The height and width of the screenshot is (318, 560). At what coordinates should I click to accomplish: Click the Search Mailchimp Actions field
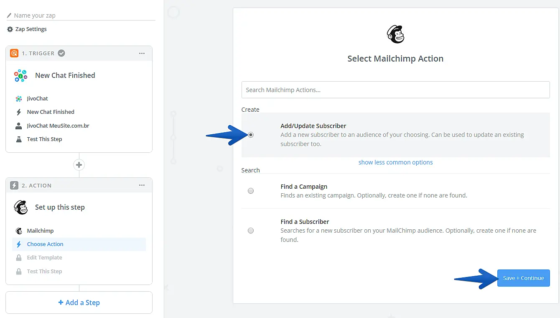point(395,90)
